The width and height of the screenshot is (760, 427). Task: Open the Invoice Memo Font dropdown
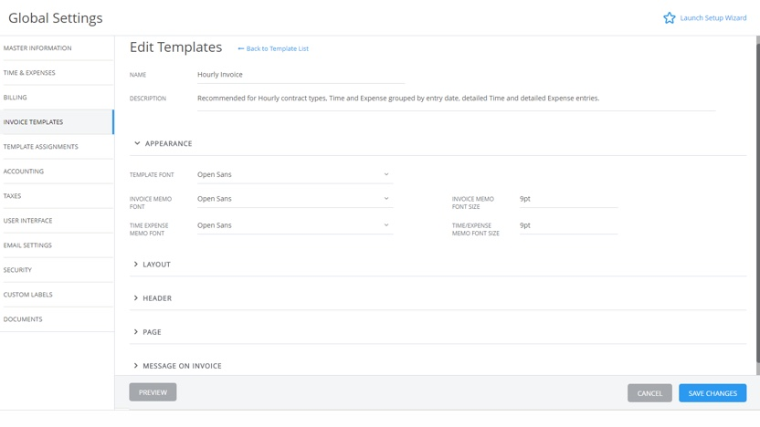click(x=295, y=199)
